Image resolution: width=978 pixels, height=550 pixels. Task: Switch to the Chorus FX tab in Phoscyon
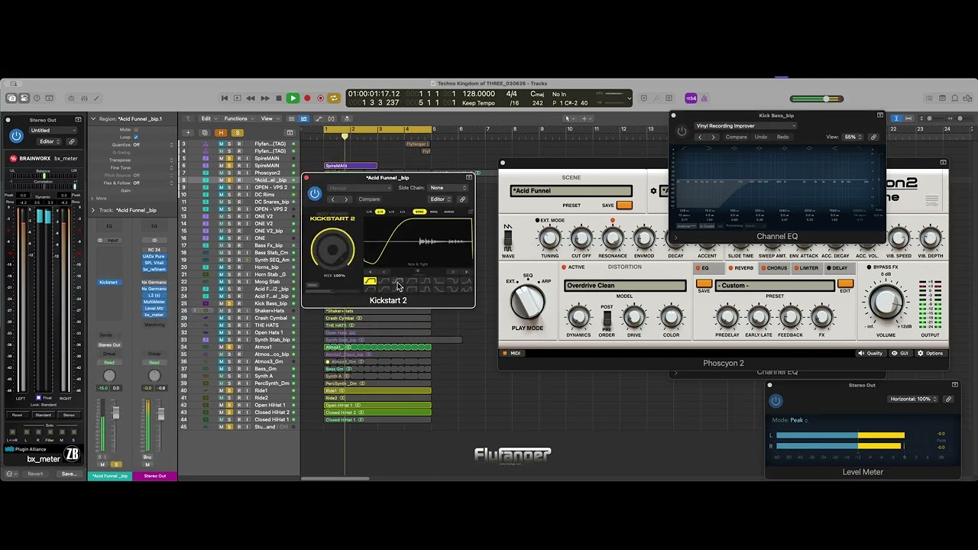point(773,268)
